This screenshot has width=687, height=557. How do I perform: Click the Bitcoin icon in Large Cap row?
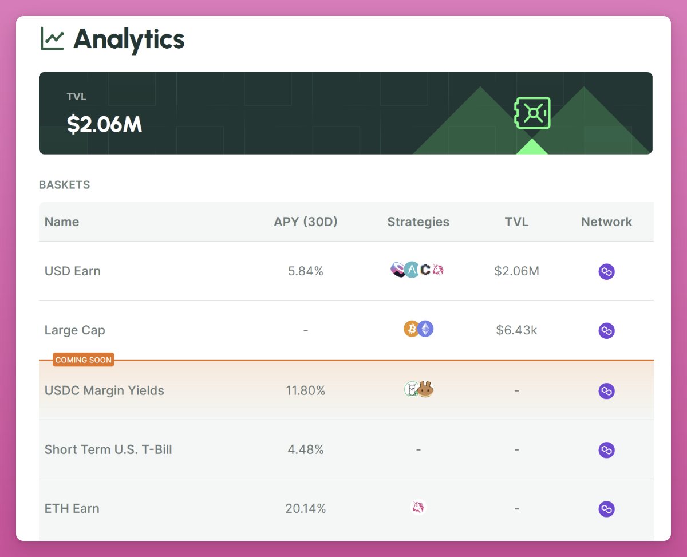click(x=412, y=330)
